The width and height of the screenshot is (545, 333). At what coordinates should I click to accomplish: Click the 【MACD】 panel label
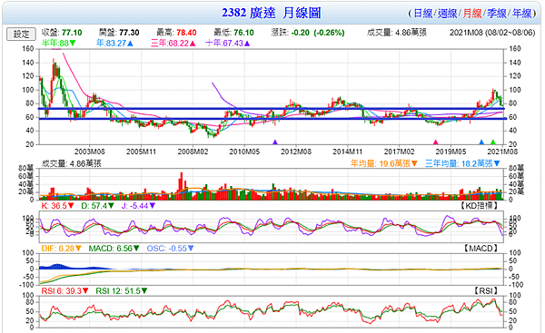click(x=481, y=249)
